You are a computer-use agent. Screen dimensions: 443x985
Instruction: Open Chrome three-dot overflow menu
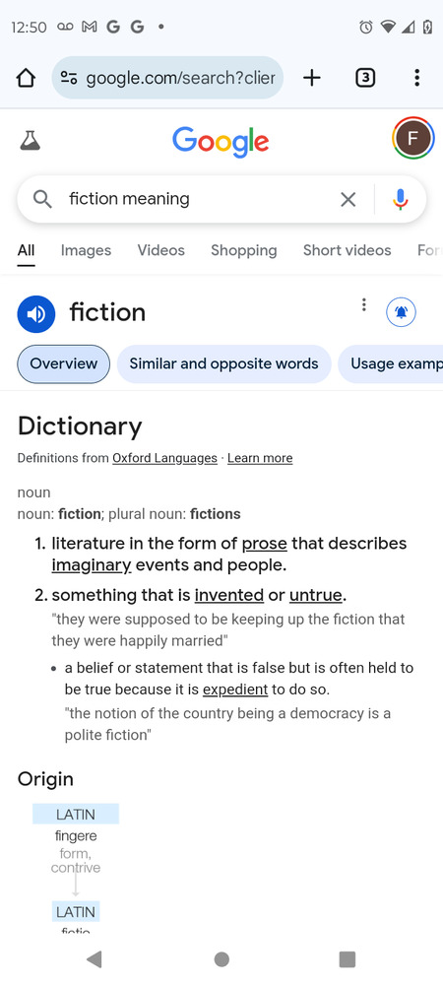416,78
